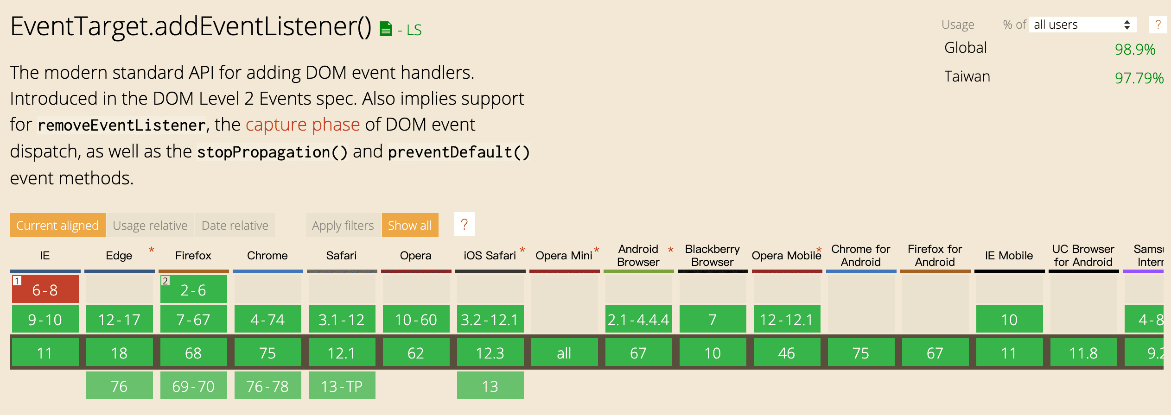The image size is (1171, 415).
Task: Select the Chrome 75 version cell
Action: [267, 353]
